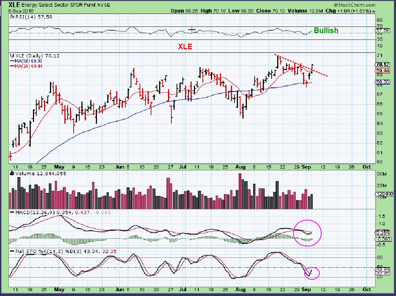
Task: Click the 90 label on the RSI axis
Action: coord(380,20)
